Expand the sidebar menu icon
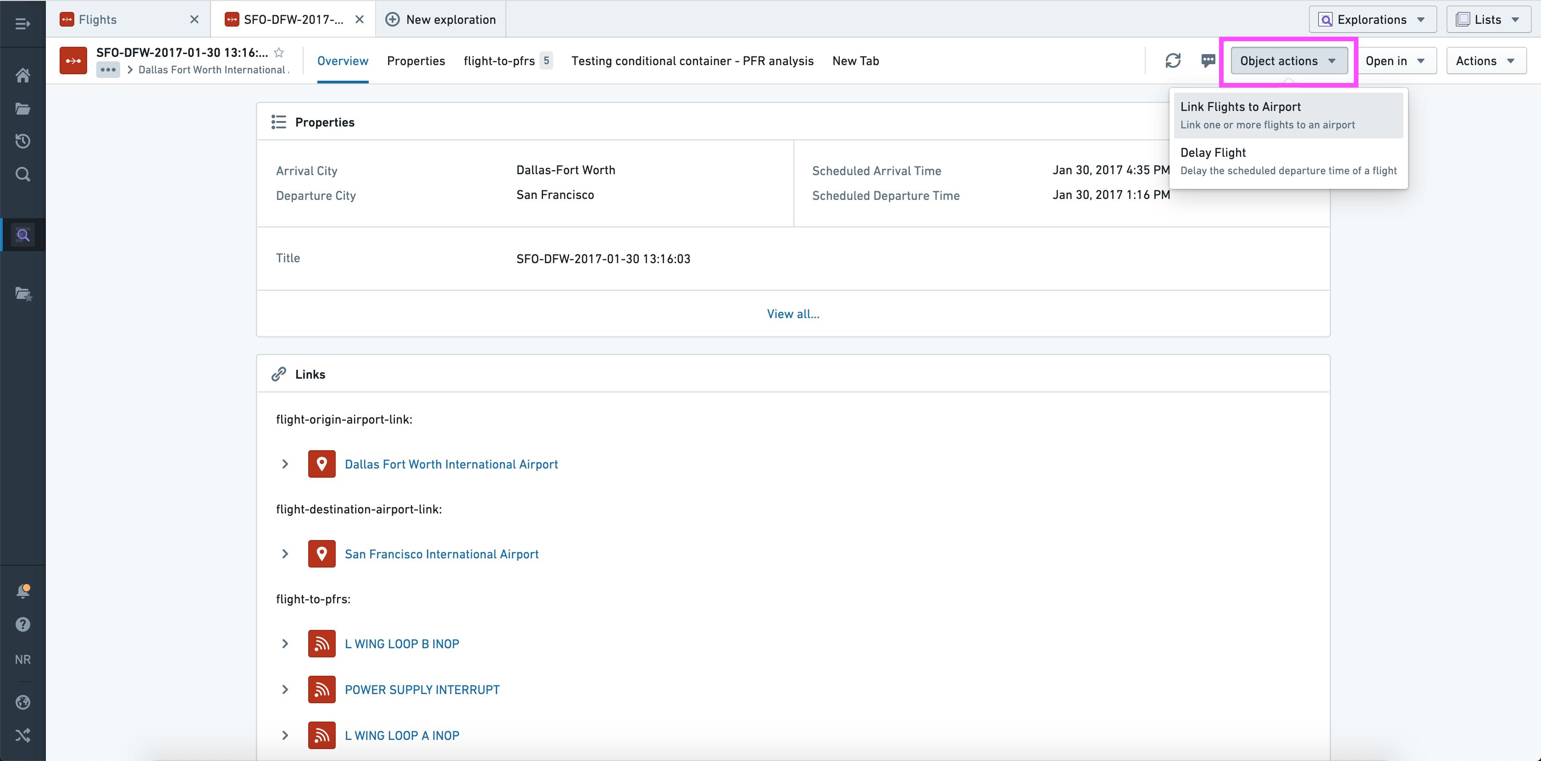 pos(23,24)
